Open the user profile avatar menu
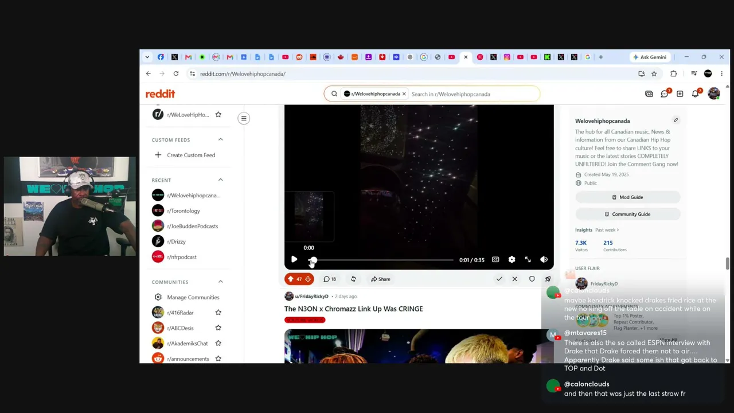Image resolution: width=734 pixels, height=413 pixels. coord(714,93)
